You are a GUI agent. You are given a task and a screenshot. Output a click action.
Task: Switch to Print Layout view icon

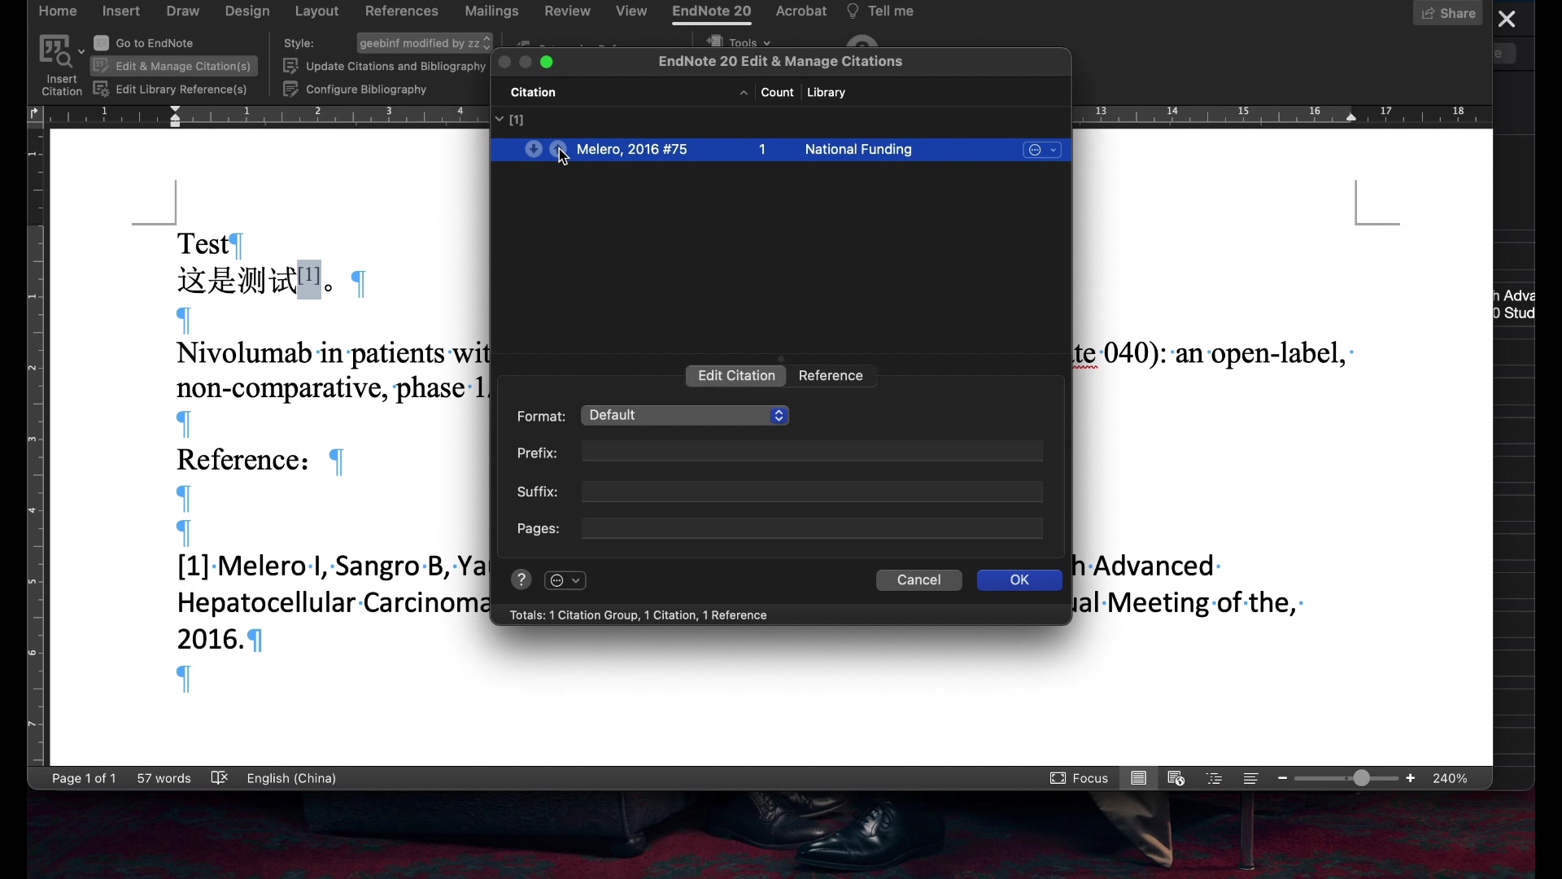coord(1139,779)
